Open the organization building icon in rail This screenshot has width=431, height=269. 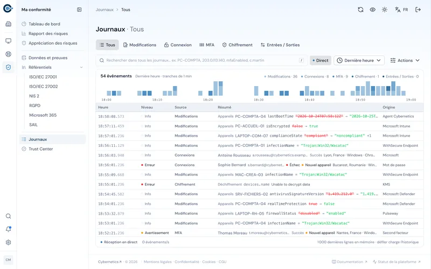coord(8,24)
